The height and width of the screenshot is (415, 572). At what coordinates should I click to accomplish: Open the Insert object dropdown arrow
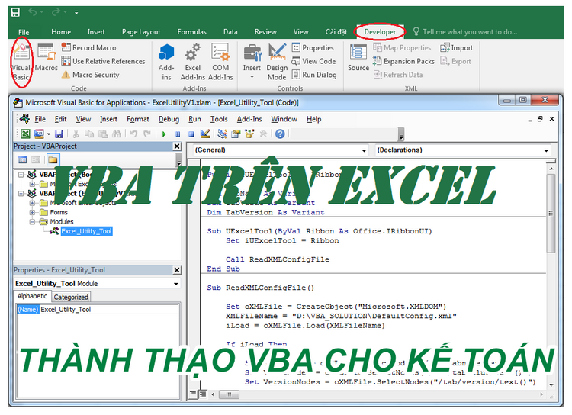49,134
